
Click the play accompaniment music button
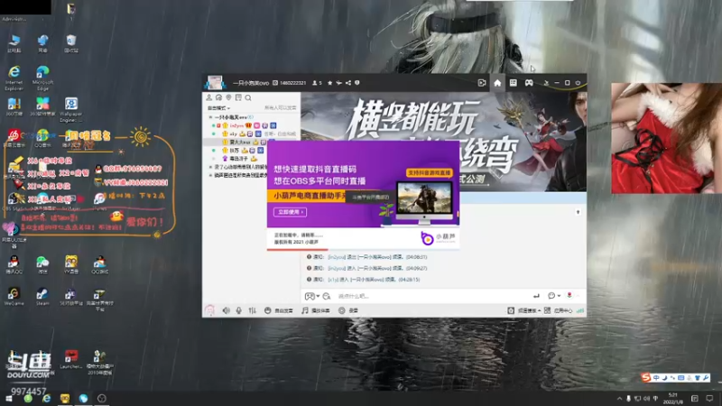point(316,310)
